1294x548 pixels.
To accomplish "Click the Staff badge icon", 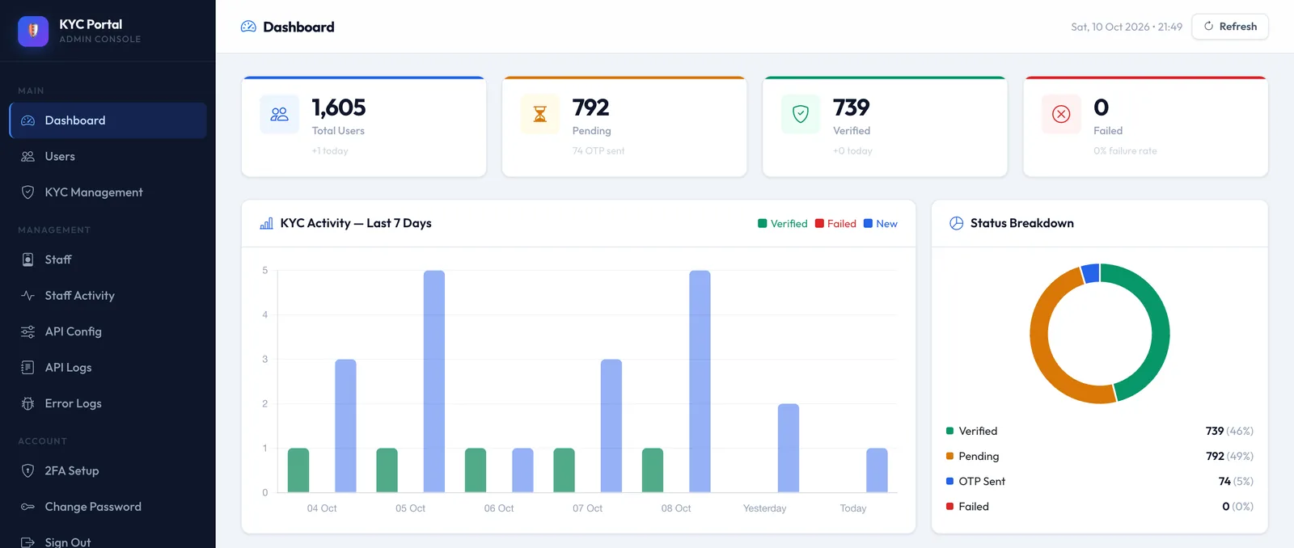I will (28, 259).
